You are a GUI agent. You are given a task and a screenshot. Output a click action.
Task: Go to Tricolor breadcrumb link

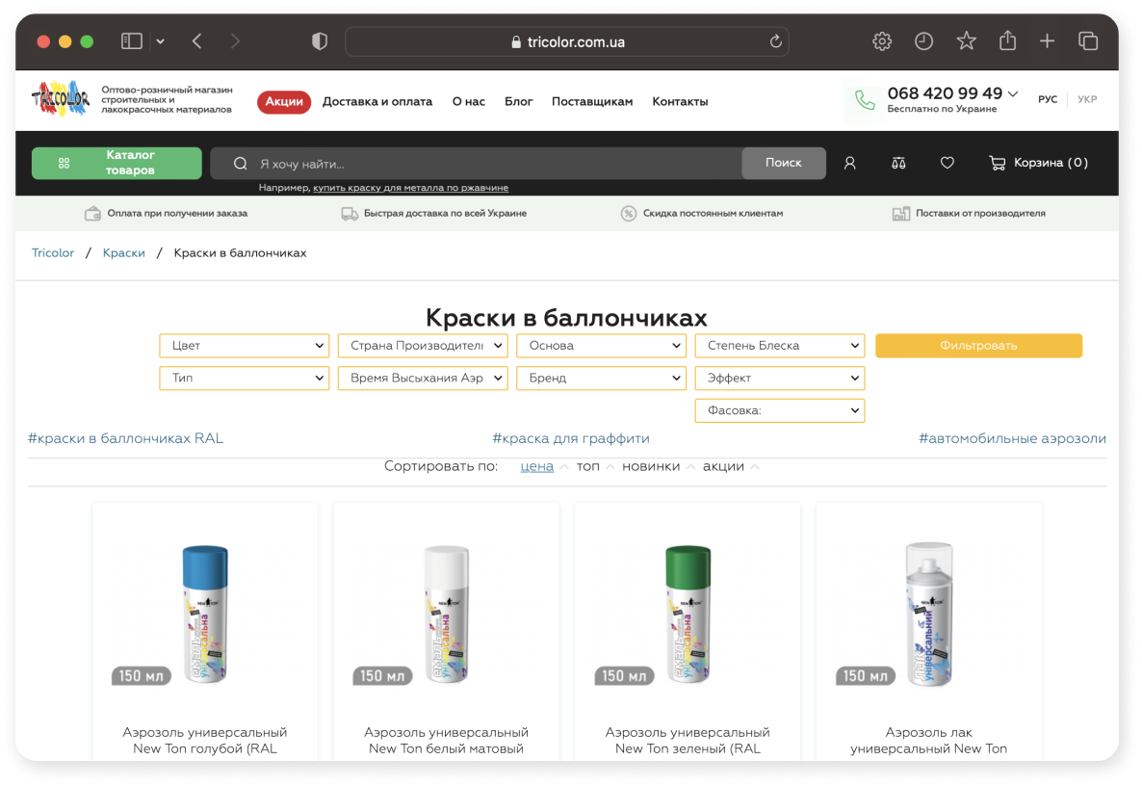[x=52, y=252]
